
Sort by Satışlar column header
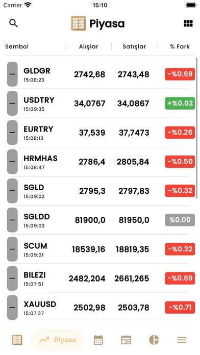coord(134,46)
